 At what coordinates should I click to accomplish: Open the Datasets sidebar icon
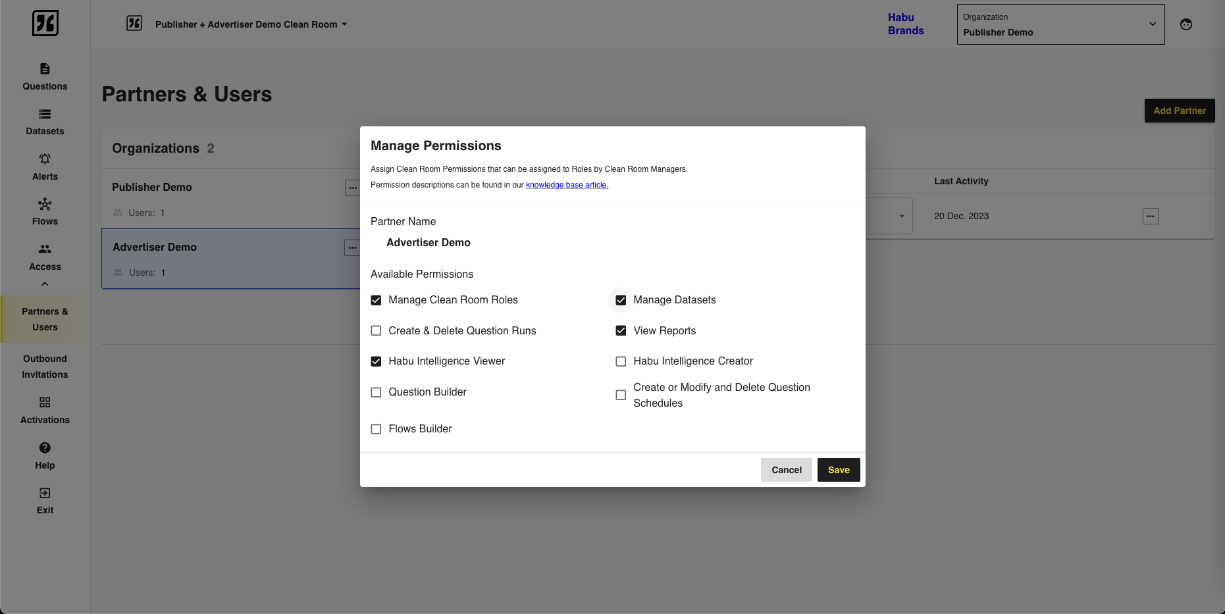(x=45, y=114)
